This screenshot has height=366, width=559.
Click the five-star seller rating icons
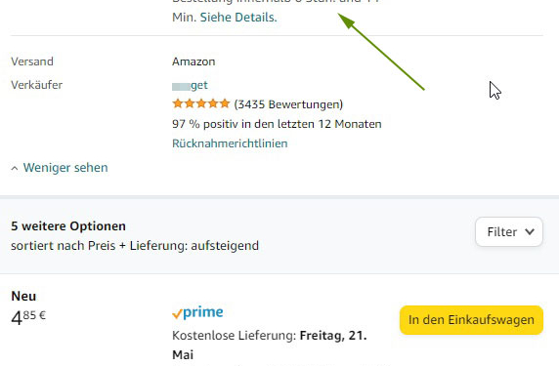[x=200, y=104]
